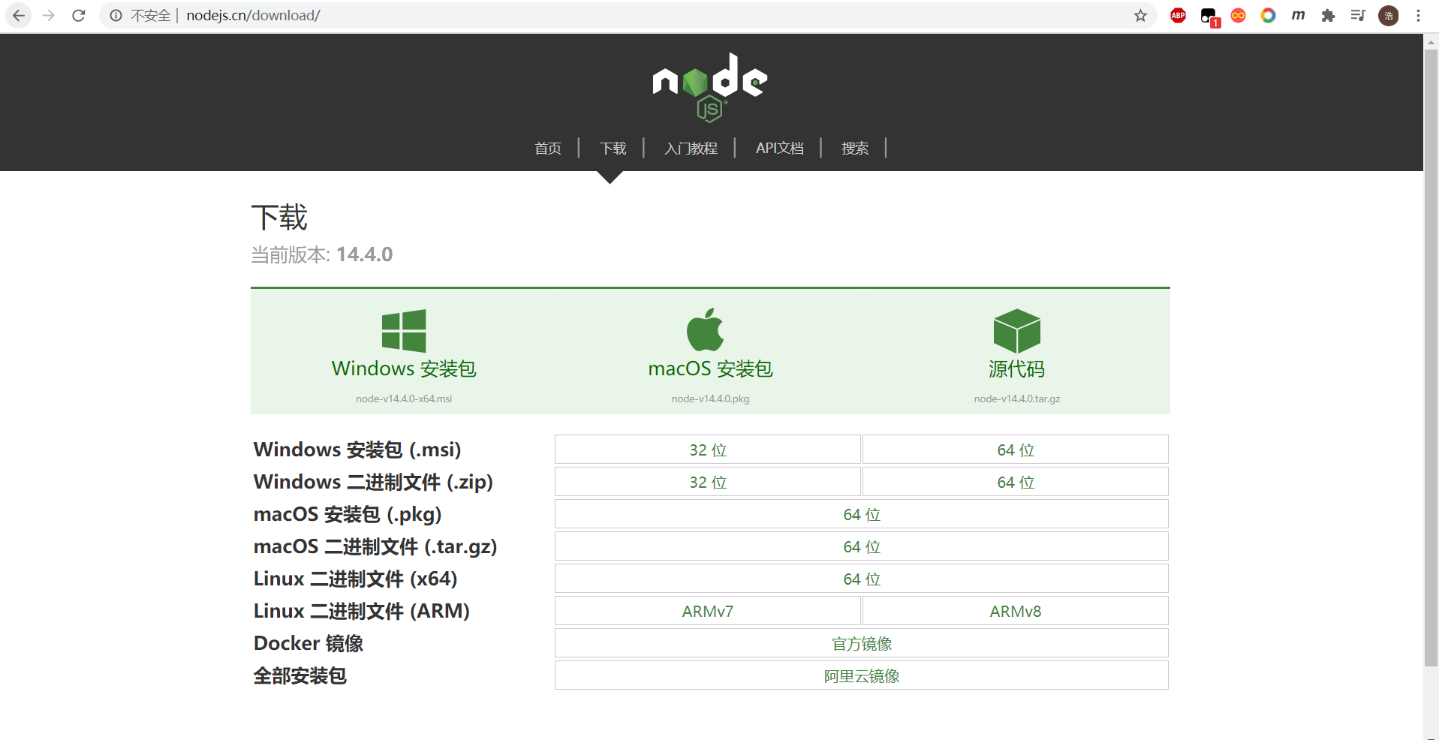Open the API文档 navigation item

(779, 149)
